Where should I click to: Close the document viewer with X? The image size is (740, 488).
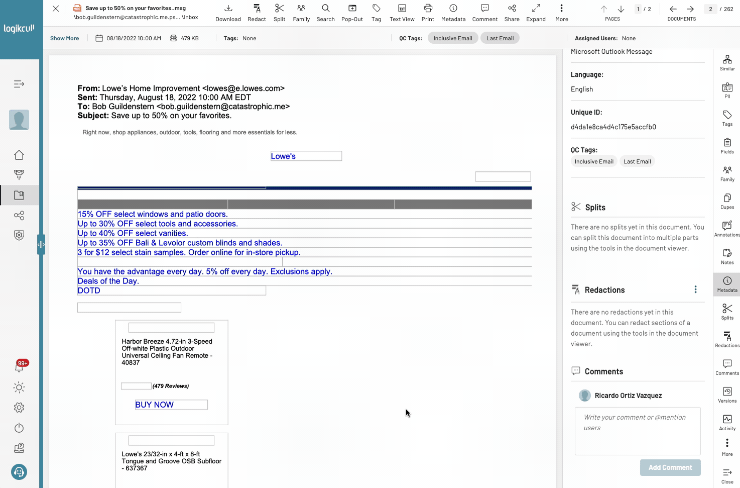coord(56,9)
